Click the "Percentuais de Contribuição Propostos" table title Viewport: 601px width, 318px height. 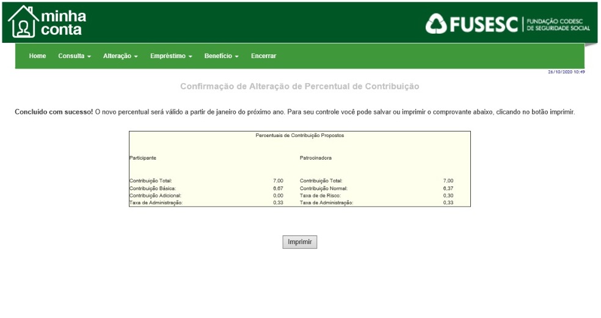coord(299,135)
